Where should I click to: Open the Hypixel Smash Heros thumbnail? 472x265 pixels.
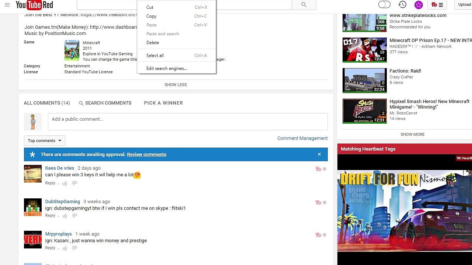point(365,111)
